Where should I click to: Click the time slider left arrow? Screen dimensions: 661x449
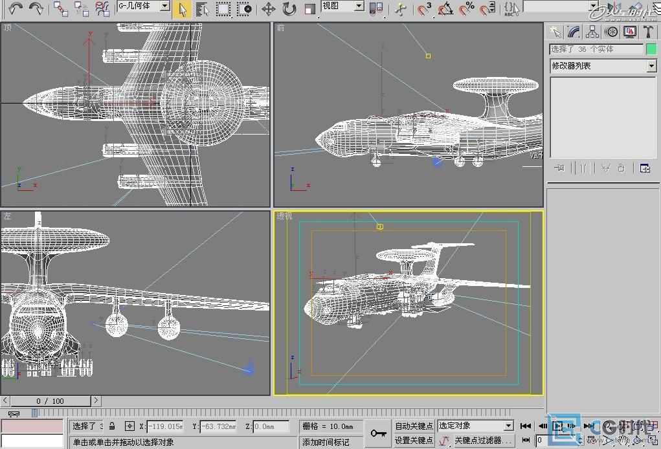[x=5, y=400]
